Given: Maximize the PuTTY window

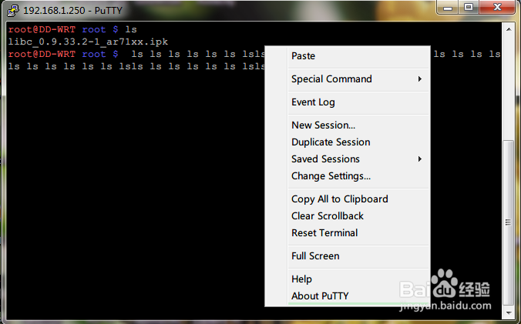Looking at the screenshot, I should pos(469,7).
